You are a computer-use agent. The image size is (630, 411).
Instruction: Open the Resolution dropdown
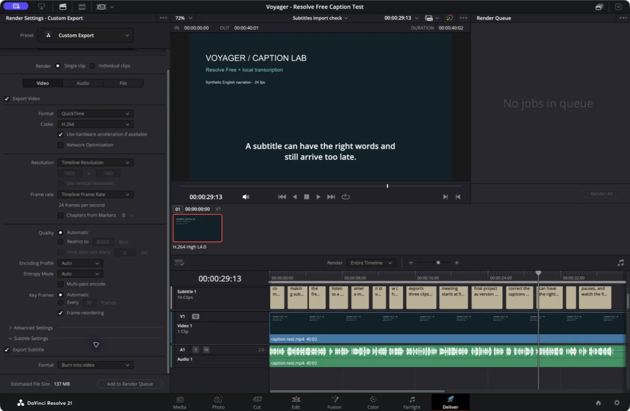(95, 162)
